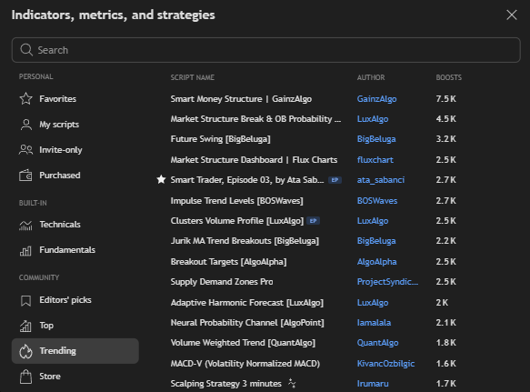Open LuxAlgo author link on Market Structure row
The image size is (530, 392).
click(x=373, y=119)
